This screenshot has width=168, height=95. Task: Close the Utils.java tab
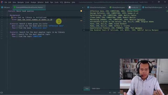[x=11, y=7]
